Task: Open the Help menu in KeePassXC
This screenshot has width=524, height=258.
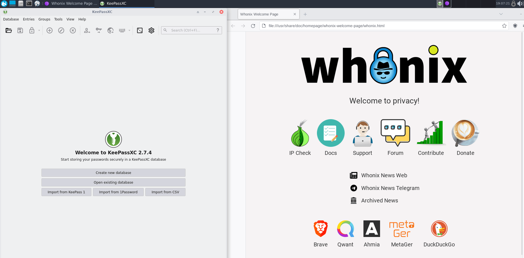Action: click(82, 19)
